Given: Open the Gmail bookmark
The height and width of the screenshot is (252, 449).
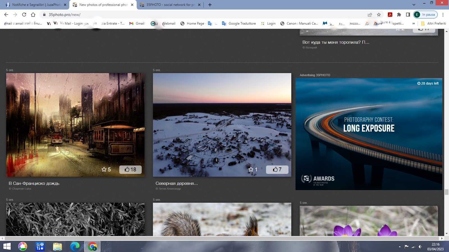Looking at the screenshot, I should pos(137,24).
